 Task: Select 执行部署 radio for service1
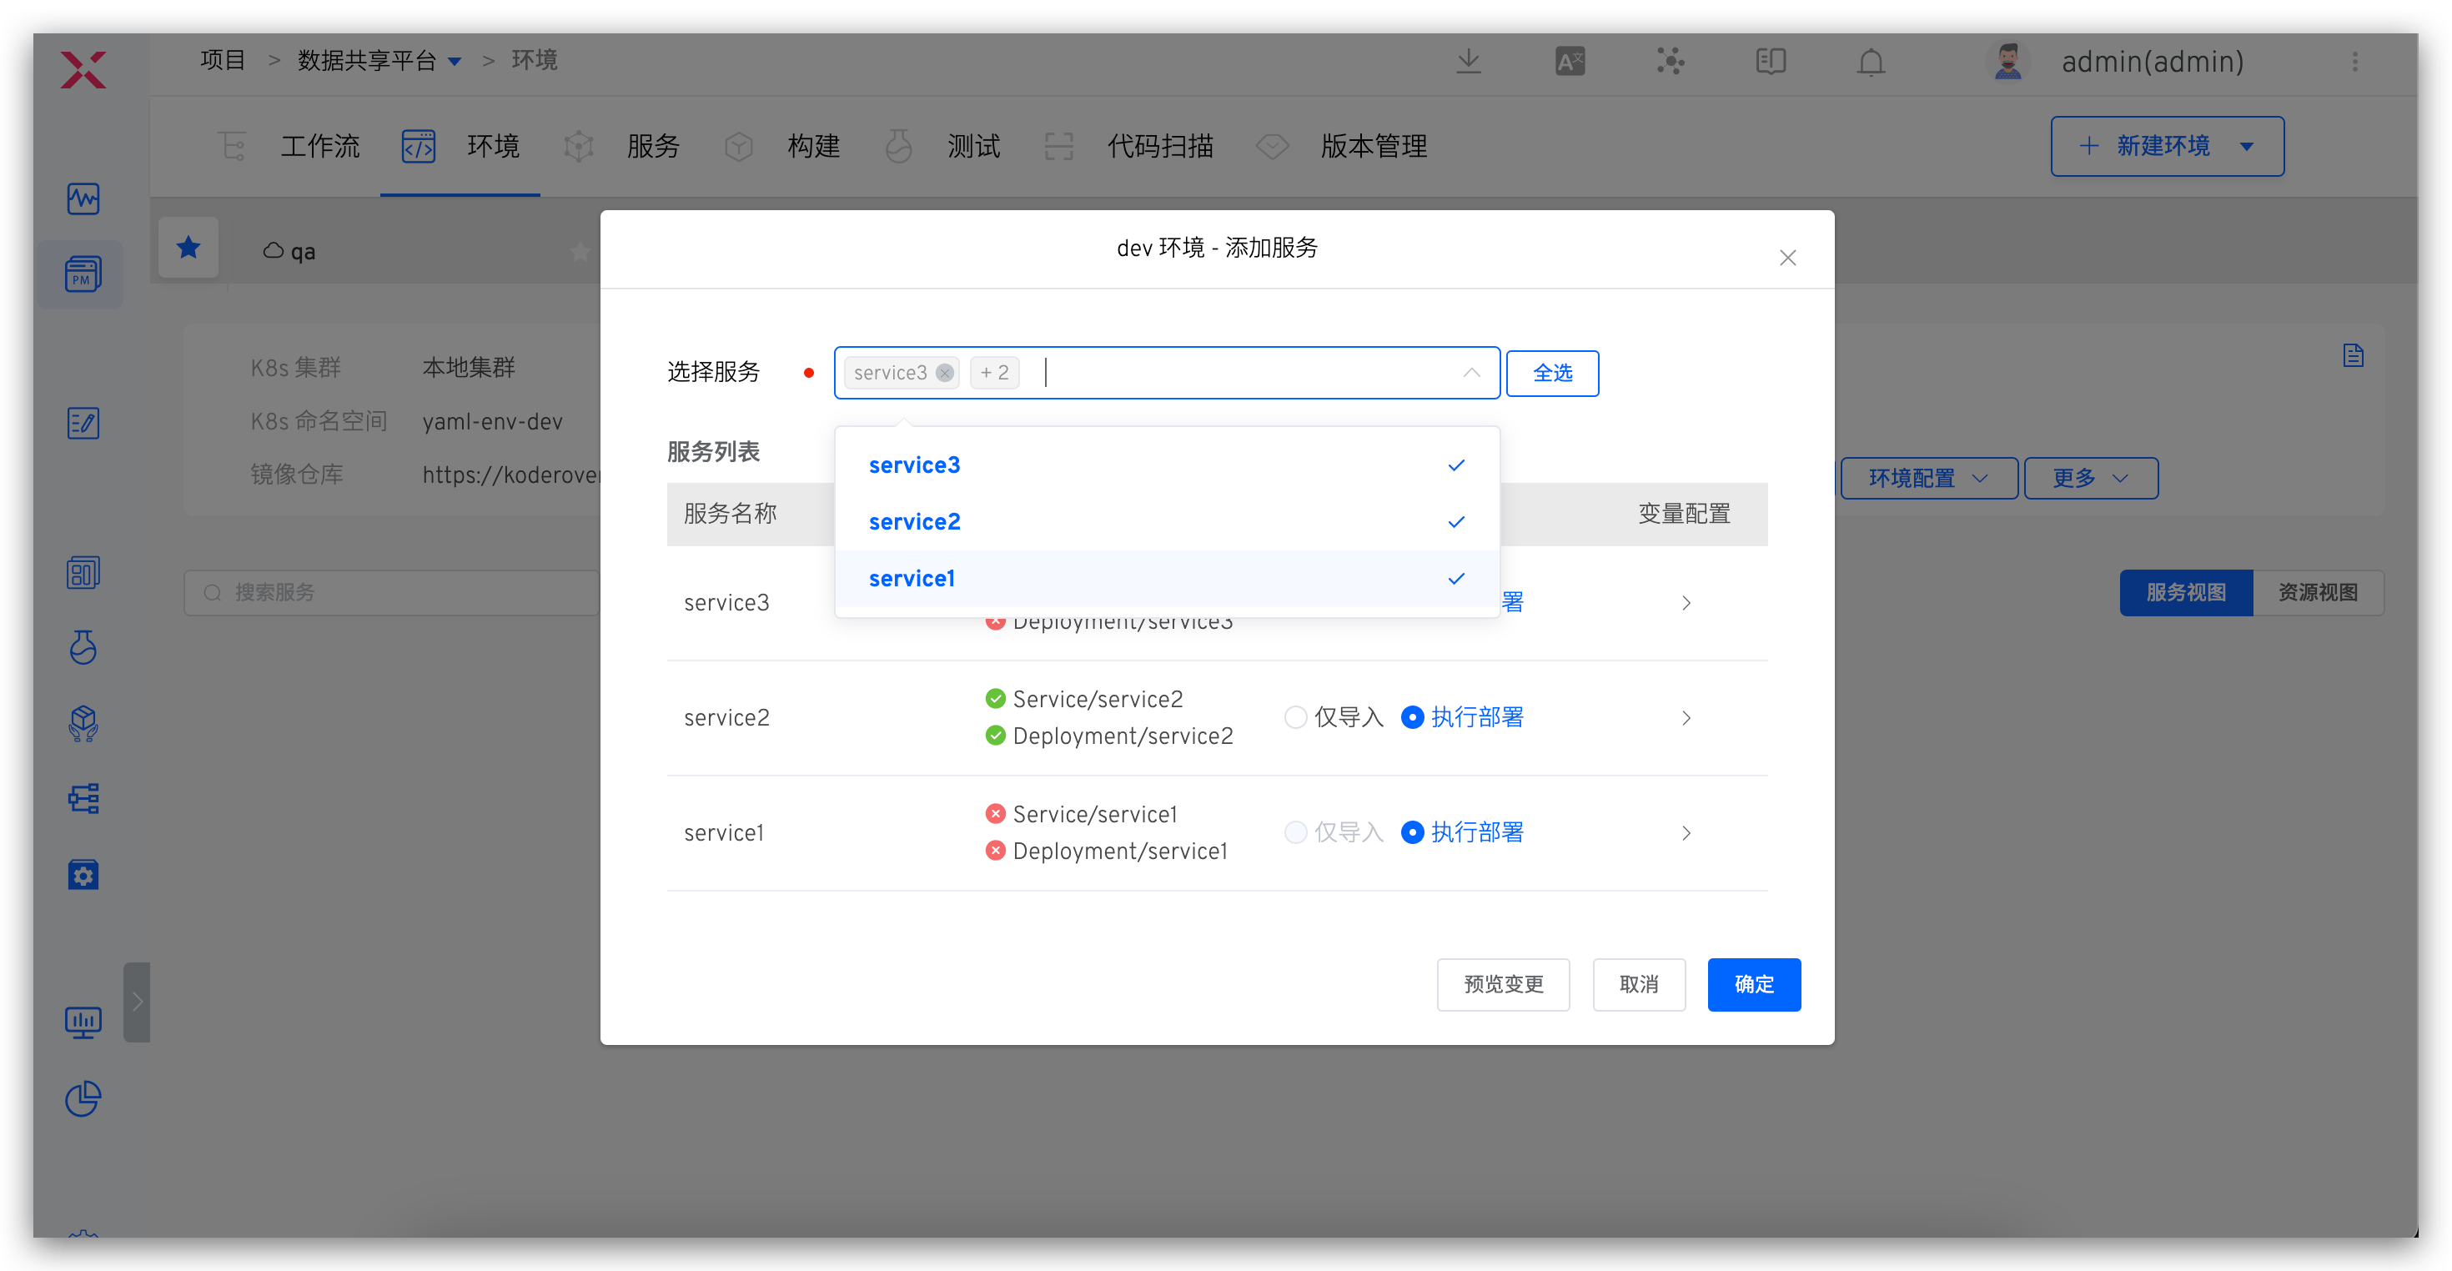click(1462, 833)
